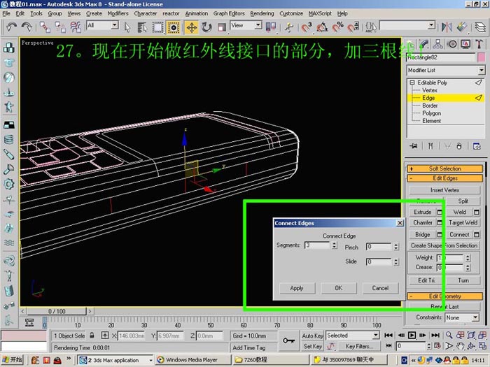Image resolution: width=490 pixels, height=367 pixels.
Task: Open Select by Name list icon
Action: coord(142,27)
